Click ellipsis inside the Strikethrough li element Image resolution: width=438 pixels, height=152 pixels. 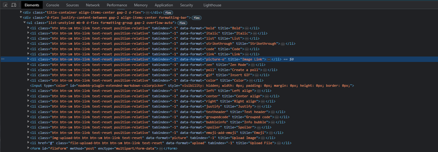283,44
